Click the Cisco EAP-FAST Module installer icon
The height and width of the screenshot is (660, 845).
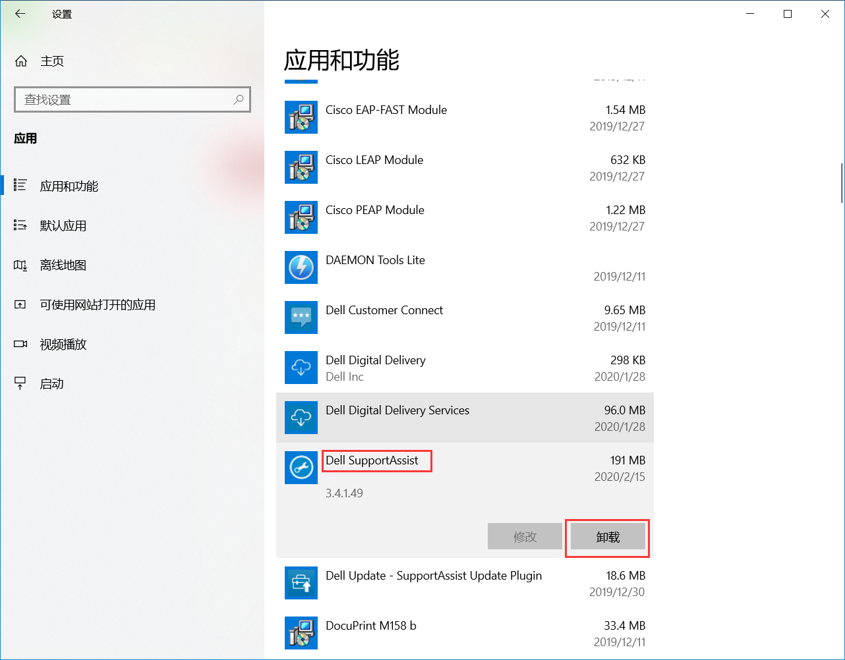[301, 117]
